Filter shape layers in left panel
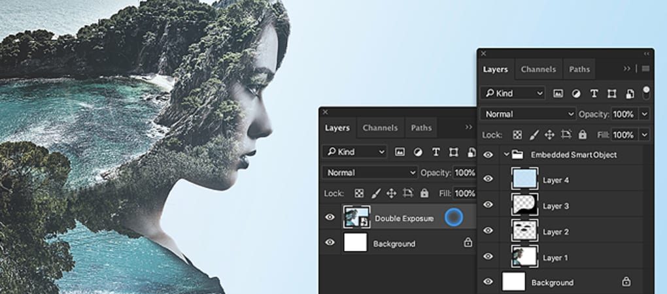Viewport: 667px width, 294px height. pyautogui.click(x=453, y=152)
